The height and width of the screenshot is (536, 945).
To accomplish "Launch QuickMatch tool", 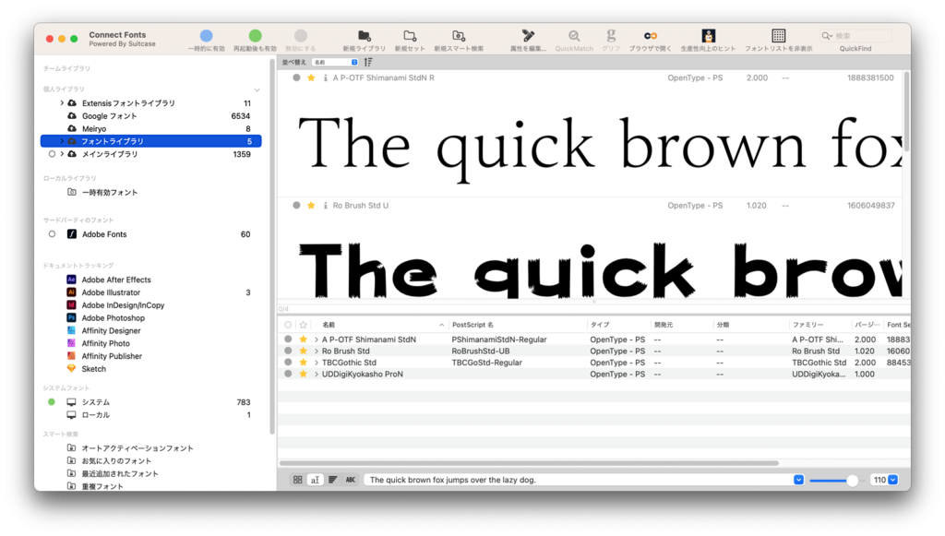I will (574, 36).
